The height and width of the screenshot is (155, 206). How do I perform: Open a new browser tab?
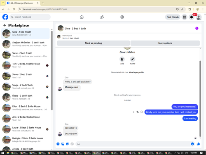pyautogui.click(x=43, y=3)
